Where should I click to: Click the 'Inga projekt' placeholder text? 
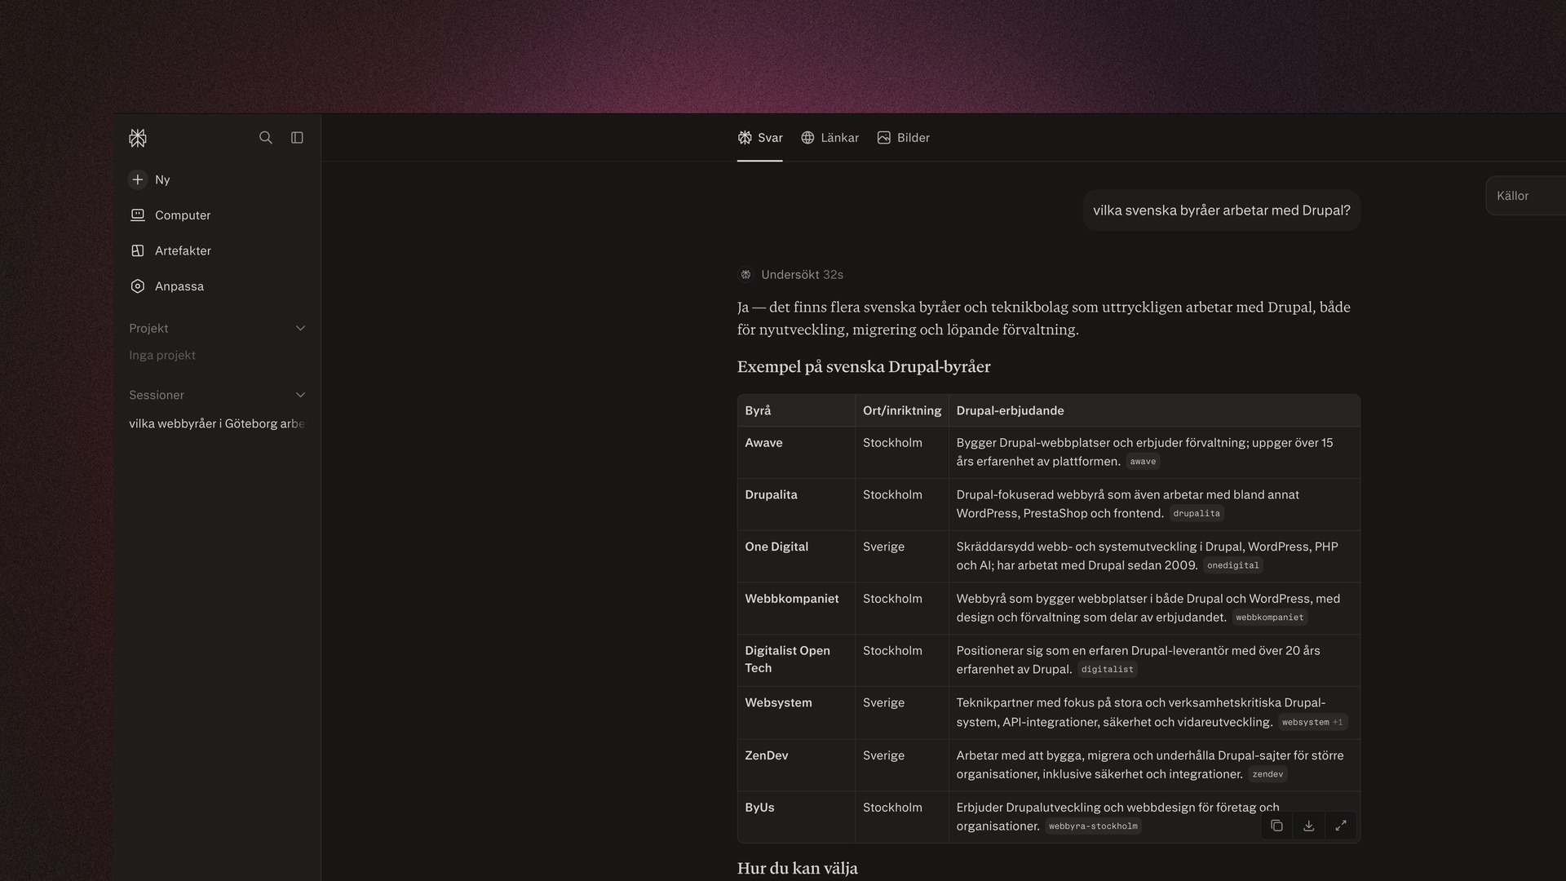pos(162,356)
